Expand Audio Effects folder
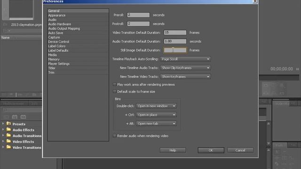Image resolution: width=301 pixels, height=169 pixels. tap(3, 130)
